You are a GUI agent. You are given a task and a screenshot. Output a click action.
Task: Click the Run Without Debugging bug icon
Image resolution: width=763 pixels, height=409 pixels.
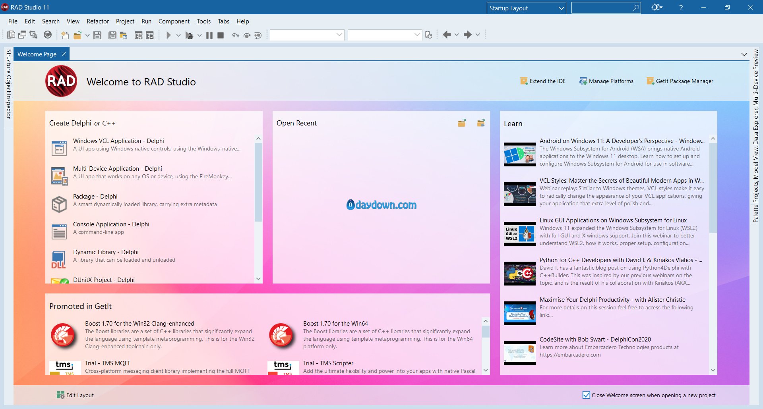pos(189,35)
